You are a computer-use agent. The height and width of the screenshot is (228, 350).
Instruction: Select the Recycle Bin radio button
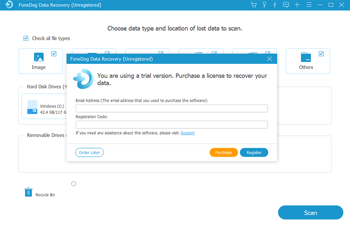73,183
